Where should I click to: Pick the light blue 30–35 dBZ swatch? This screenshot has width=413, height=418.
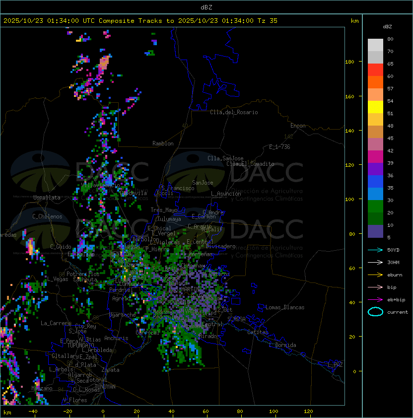click(x=375, y=194)
